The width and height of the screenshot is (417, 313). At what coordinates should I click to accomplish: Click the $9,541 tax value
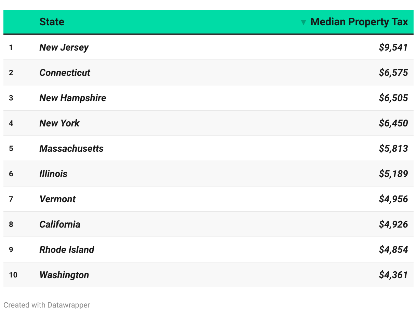click(393, 47)
